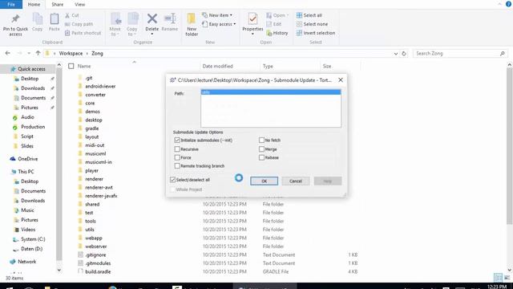513x289 pixels.
Task: Click the Back navigation arrow
Action: click(x=7, y=53)
